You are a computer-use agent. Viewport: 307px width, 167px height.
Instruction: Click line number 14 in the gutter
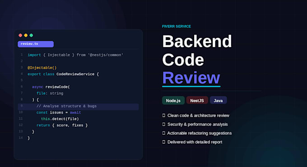tap(21, 138)
